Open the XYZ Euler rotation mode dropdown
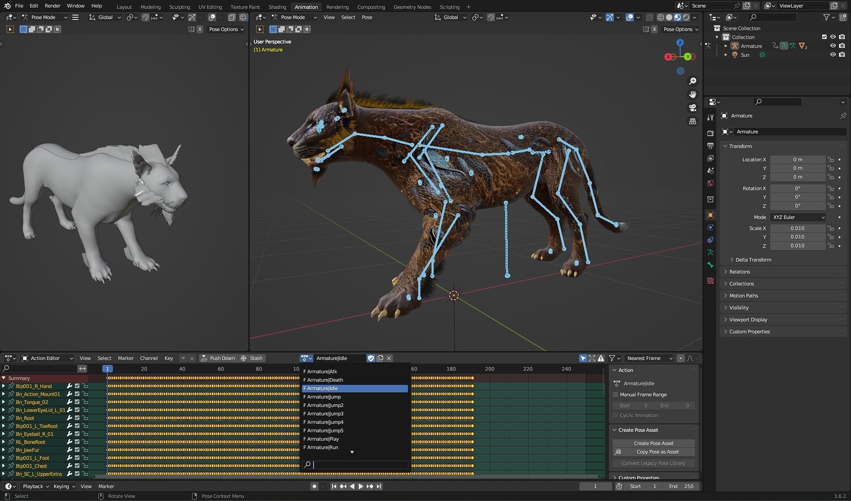Viewport: 851px width, 501px height. [798, 217]
